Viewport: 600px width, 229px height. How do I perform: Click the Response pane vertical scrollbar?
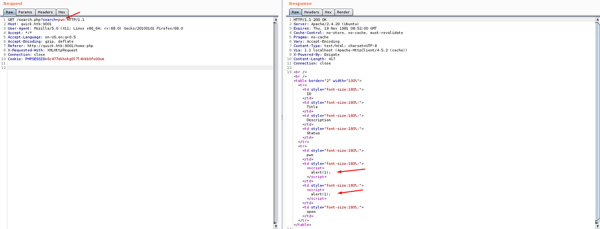coord(597,123)
